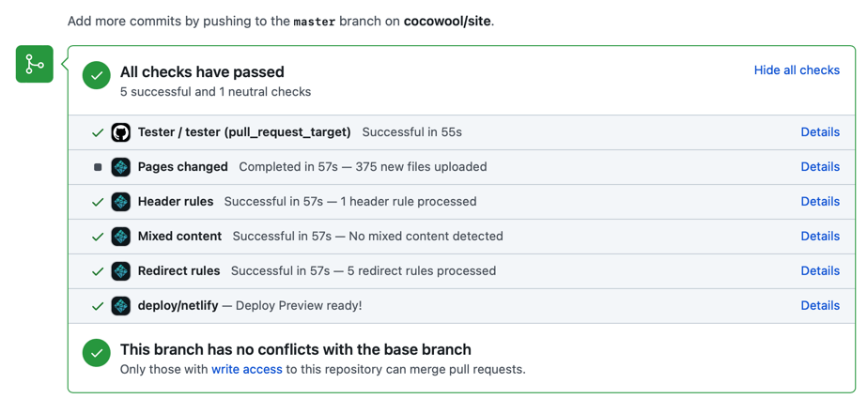Viewport: 867px width, 399px height.
Task: Click the Netlify icon next to Header rules
Action: [120, 202]
